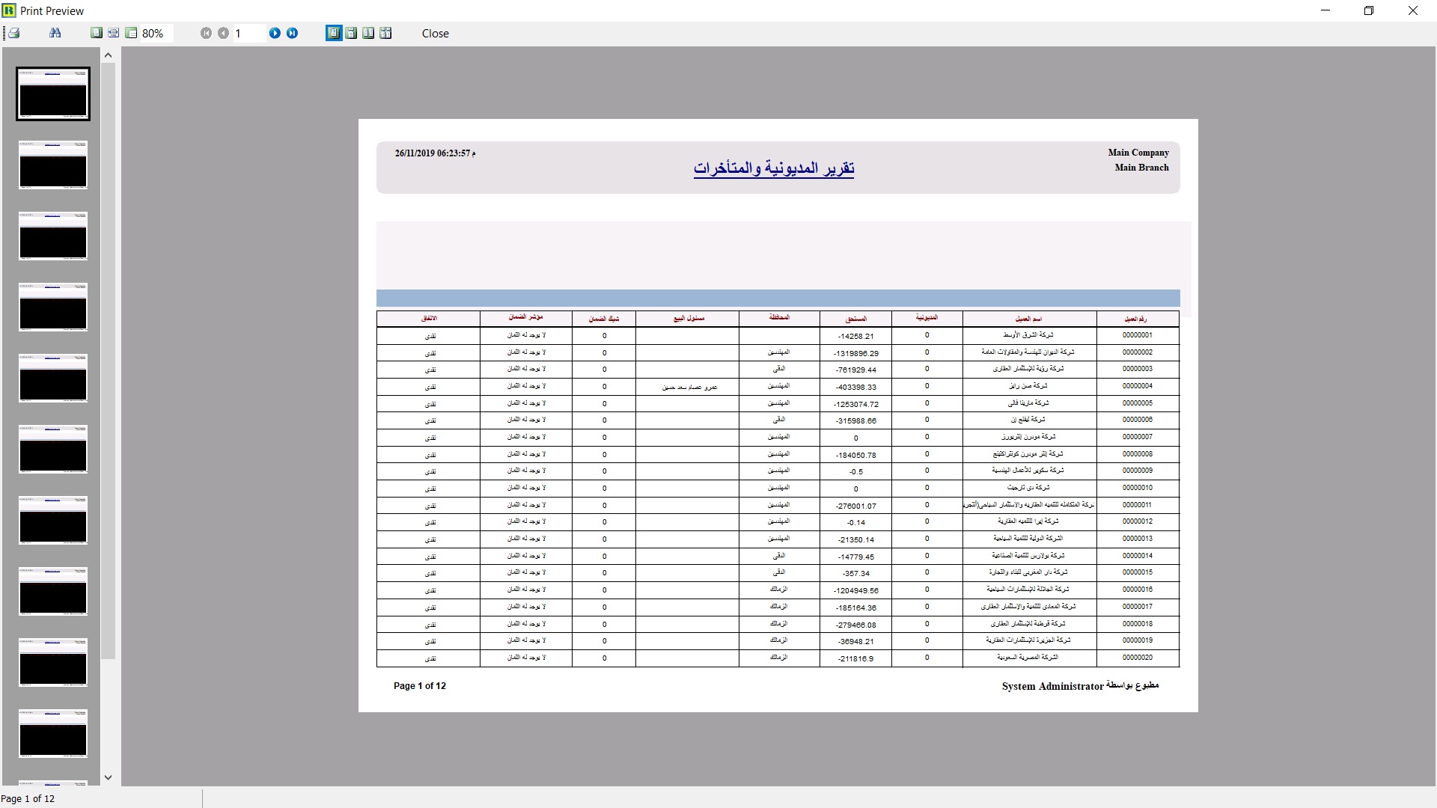Select page 1 thumbnail
Image resolution: width=1437 pixels, height=808 pixels.
coord(53,94)
